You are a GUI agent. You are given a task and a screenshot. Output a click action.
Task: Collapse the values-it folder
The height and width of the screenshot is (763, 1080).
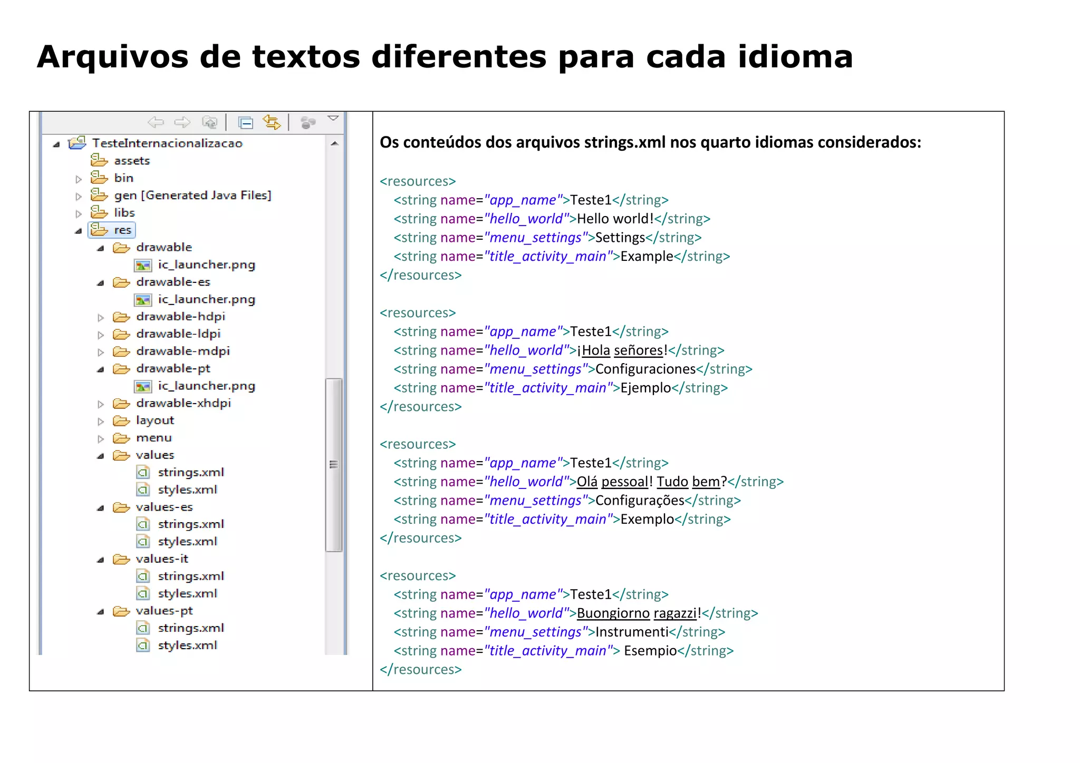coord(101,560)
